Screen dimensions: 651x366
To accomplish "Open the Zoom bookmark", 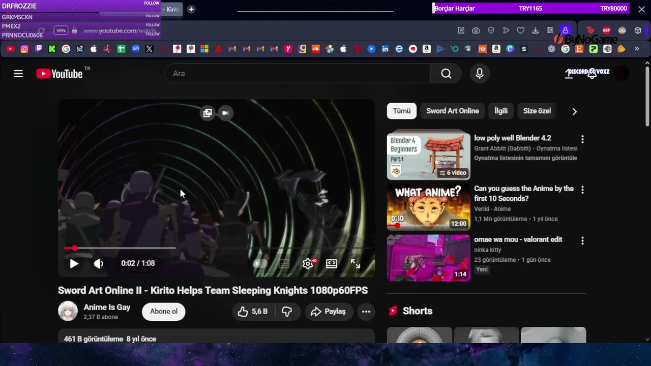I will (x=135, y=49).
